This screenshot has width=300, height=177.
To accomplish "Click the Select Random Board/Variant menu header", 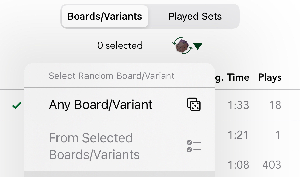I will pos(111,76).
